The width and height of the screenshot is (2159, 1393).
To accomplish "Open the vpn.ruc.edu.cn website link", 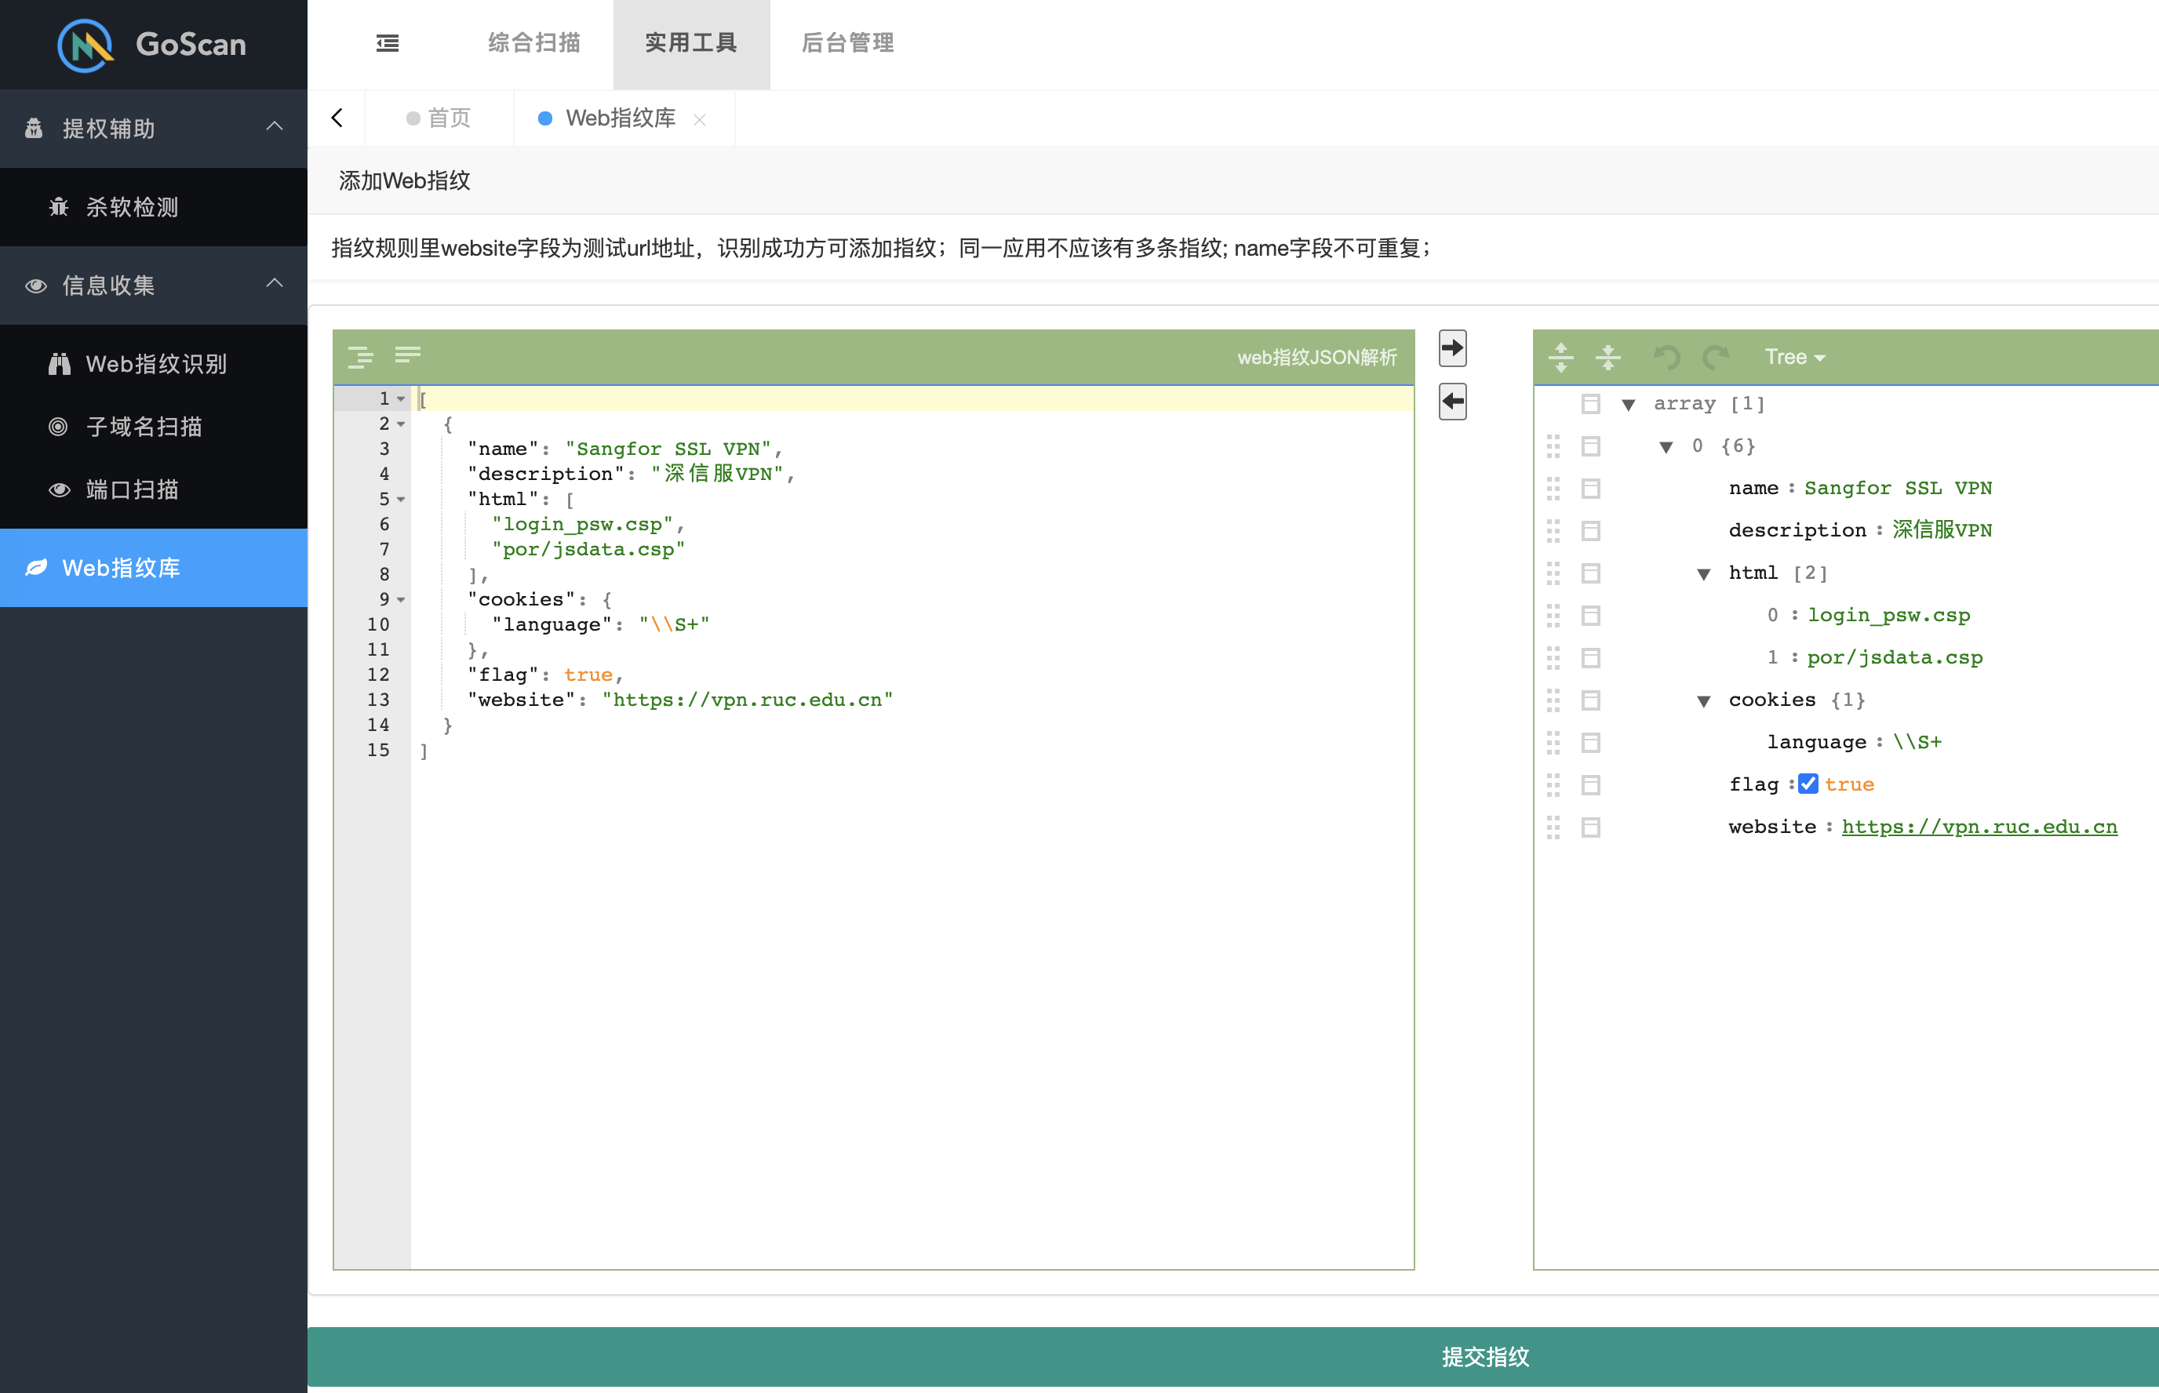I will click(x=1978, y=827).
